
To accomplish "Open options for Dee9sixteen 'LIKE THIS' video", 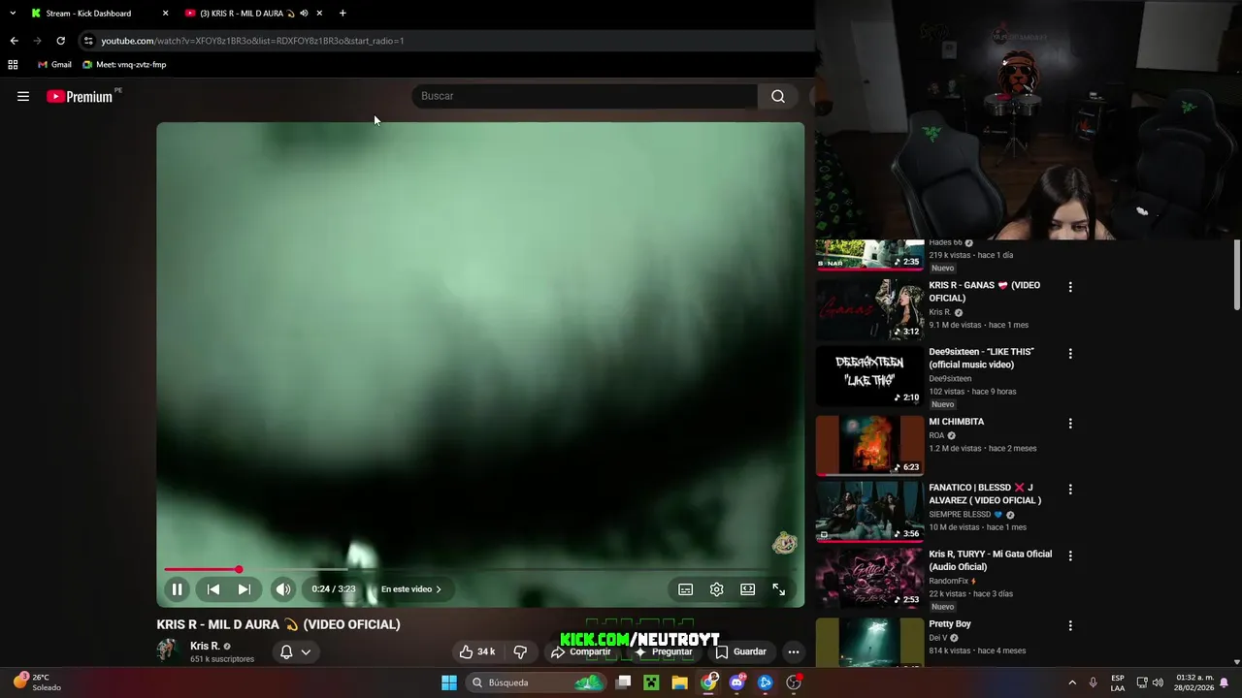I will pyautogui.click(x=1070, y=354).
